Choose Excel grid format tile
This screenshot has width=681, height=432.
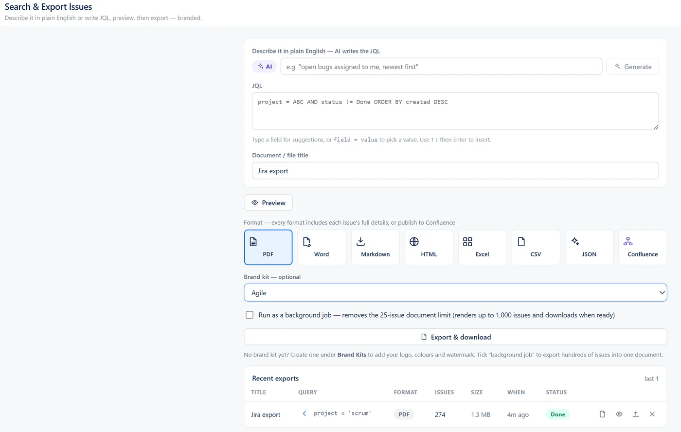coord(482,247)
